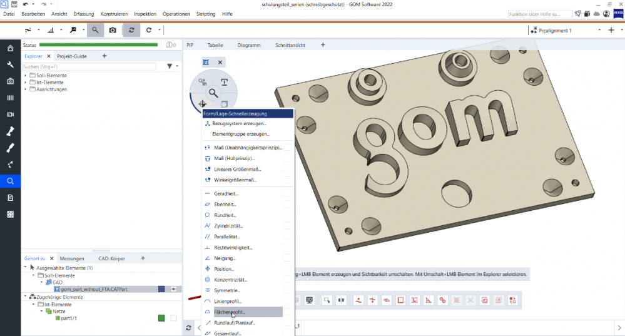This screenshot has height=336, width=625.
Task: Click the camera snapshot icon in top toolbar
Action: 113,30
